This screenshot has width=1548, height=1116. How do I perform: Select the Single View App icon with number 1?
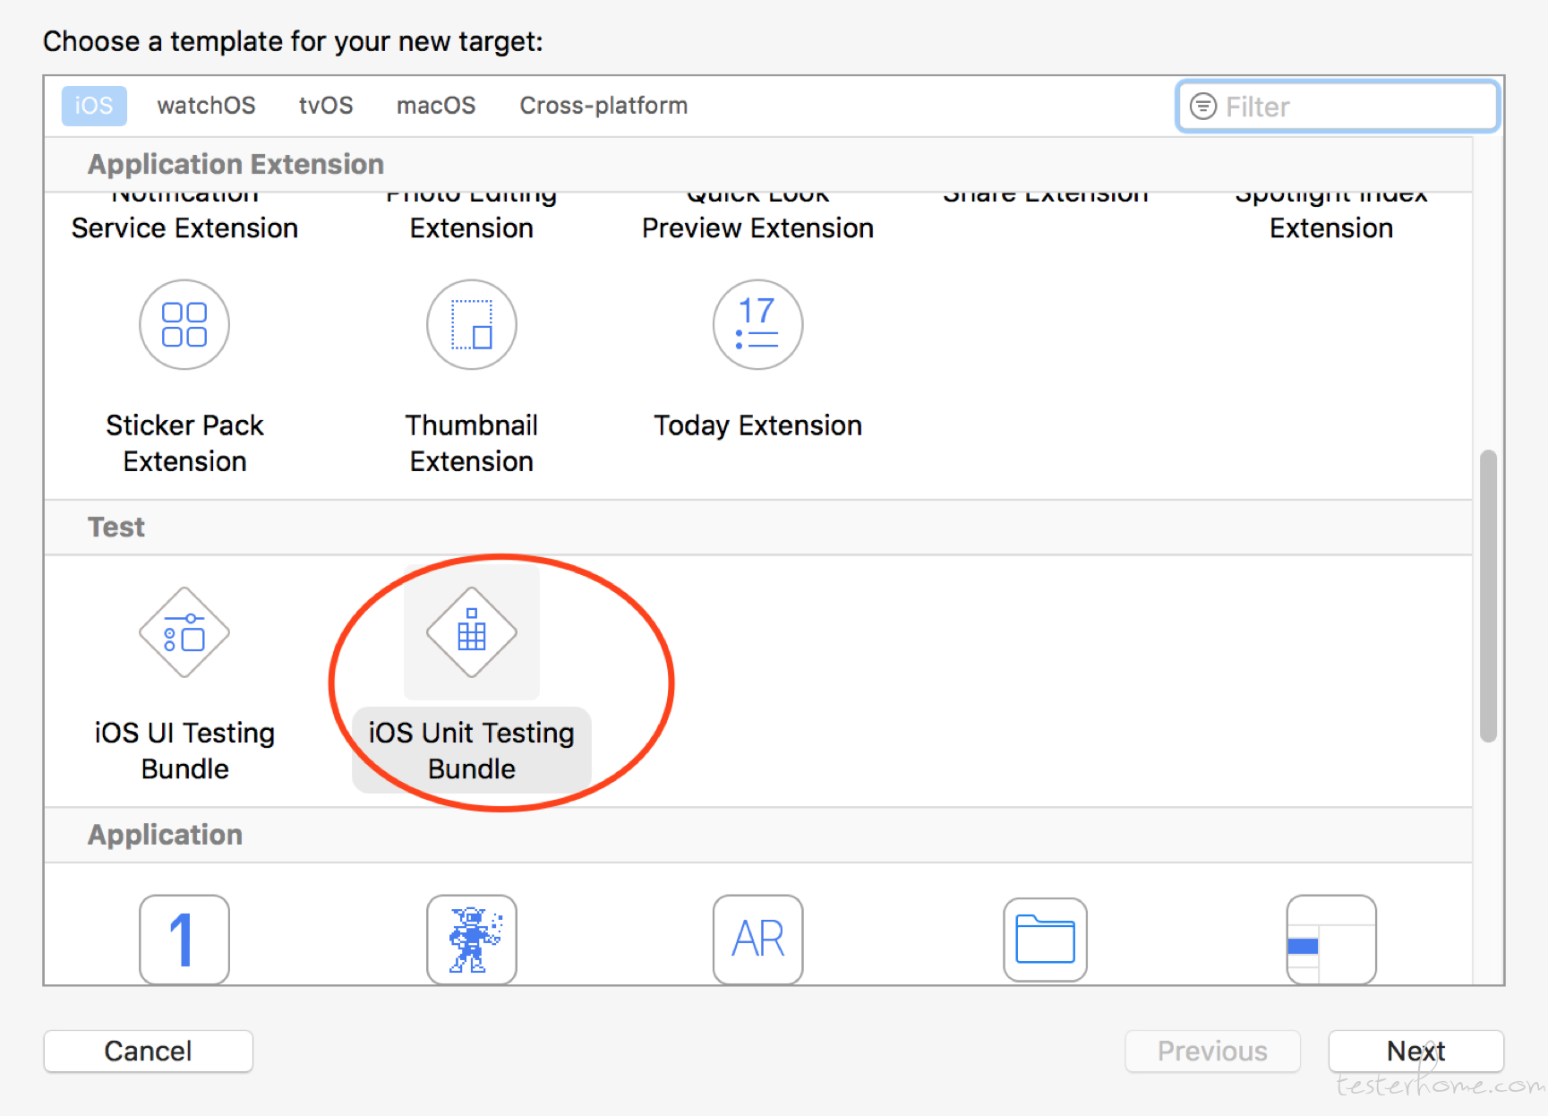pos(184,939)
